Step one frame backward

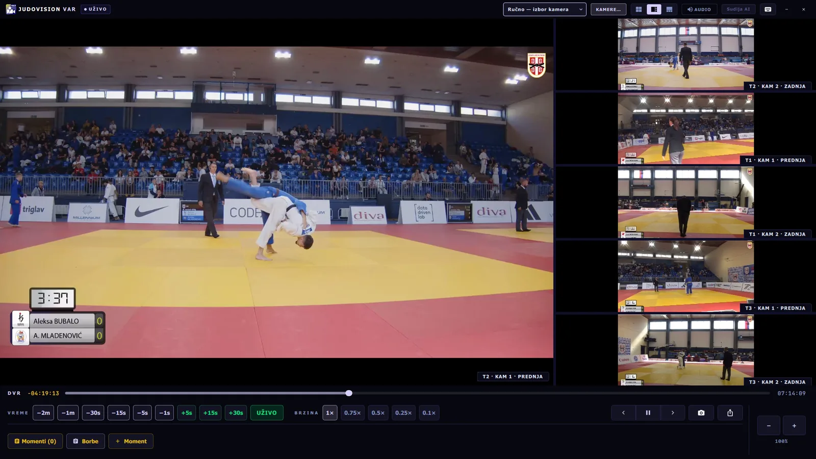coord(623,413)
